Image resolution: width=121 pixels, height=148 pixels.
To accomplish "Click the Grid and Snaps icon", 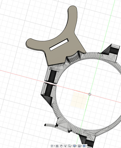I will (x=79, y=146).
